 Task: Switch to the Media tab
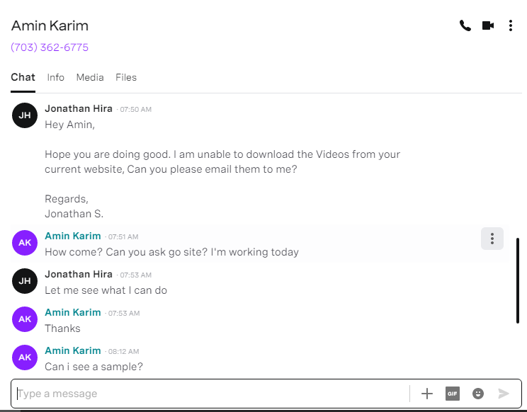[90, 78]
